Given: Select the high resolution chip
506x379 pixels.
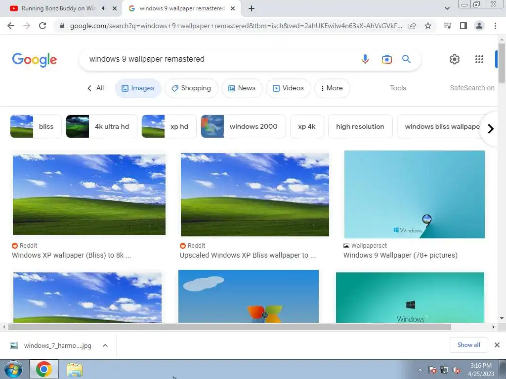Looking at the screenshot, I should tap(360, 126).
